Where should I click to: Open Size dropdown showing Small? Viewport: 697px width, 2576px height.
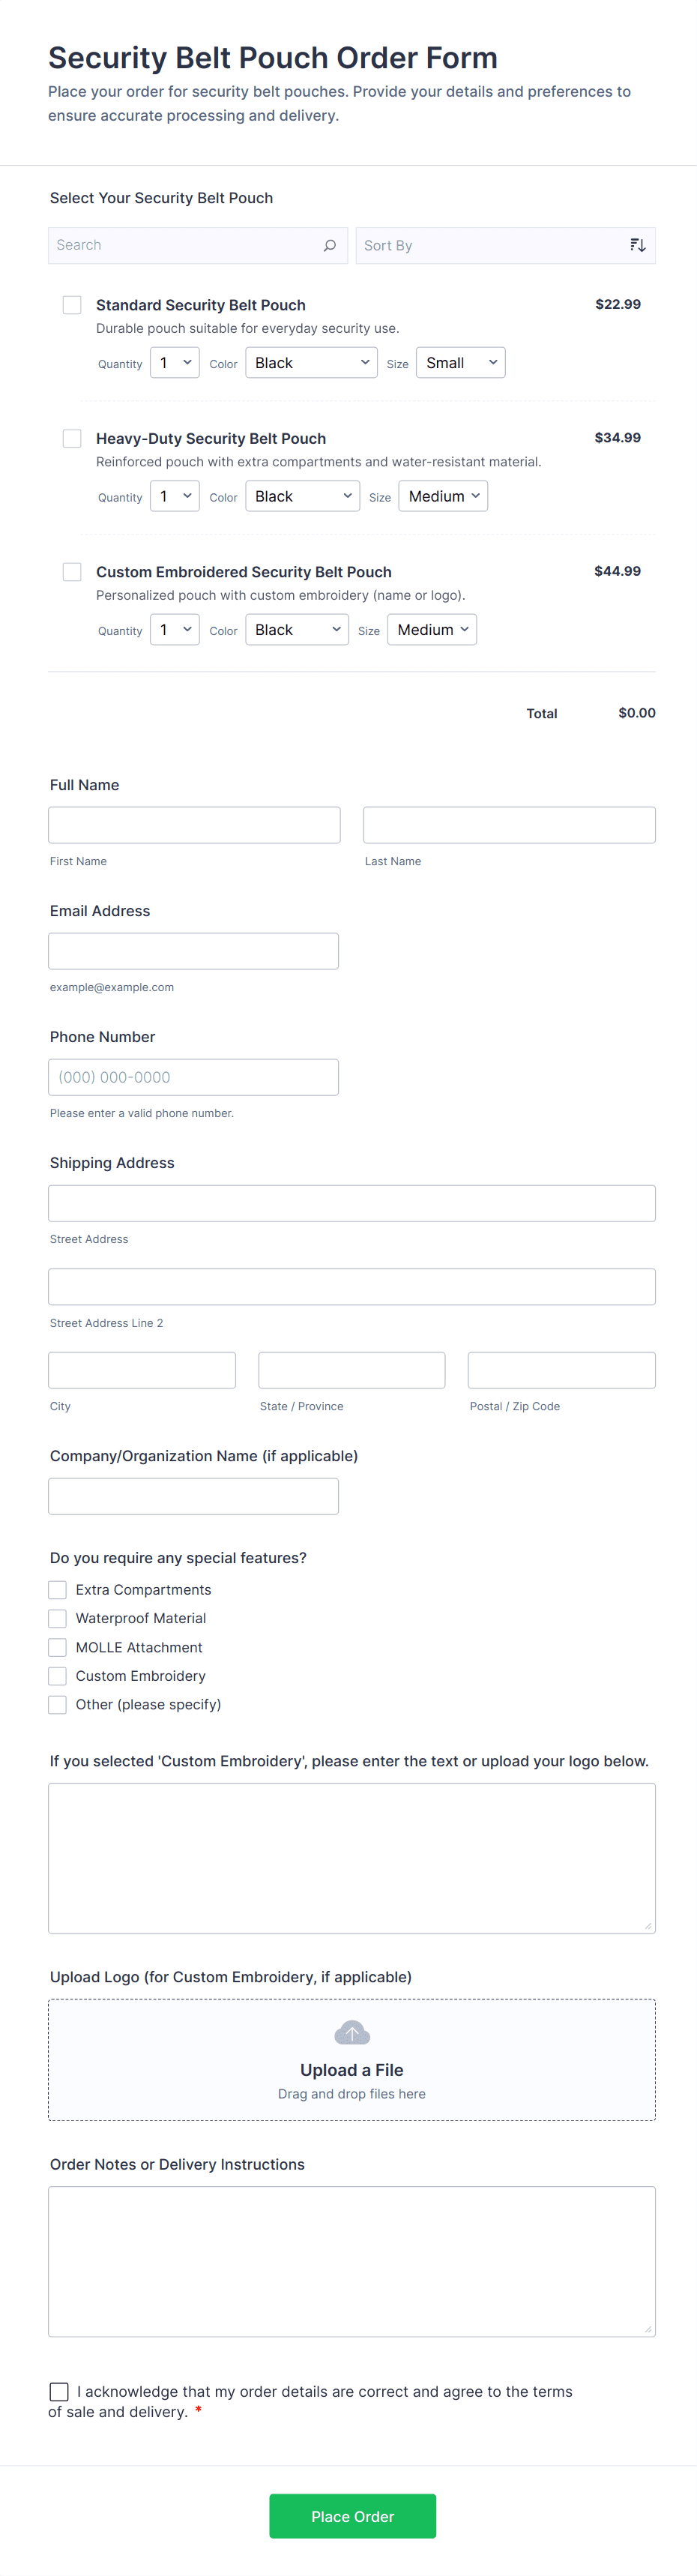(x=460, y=363)
